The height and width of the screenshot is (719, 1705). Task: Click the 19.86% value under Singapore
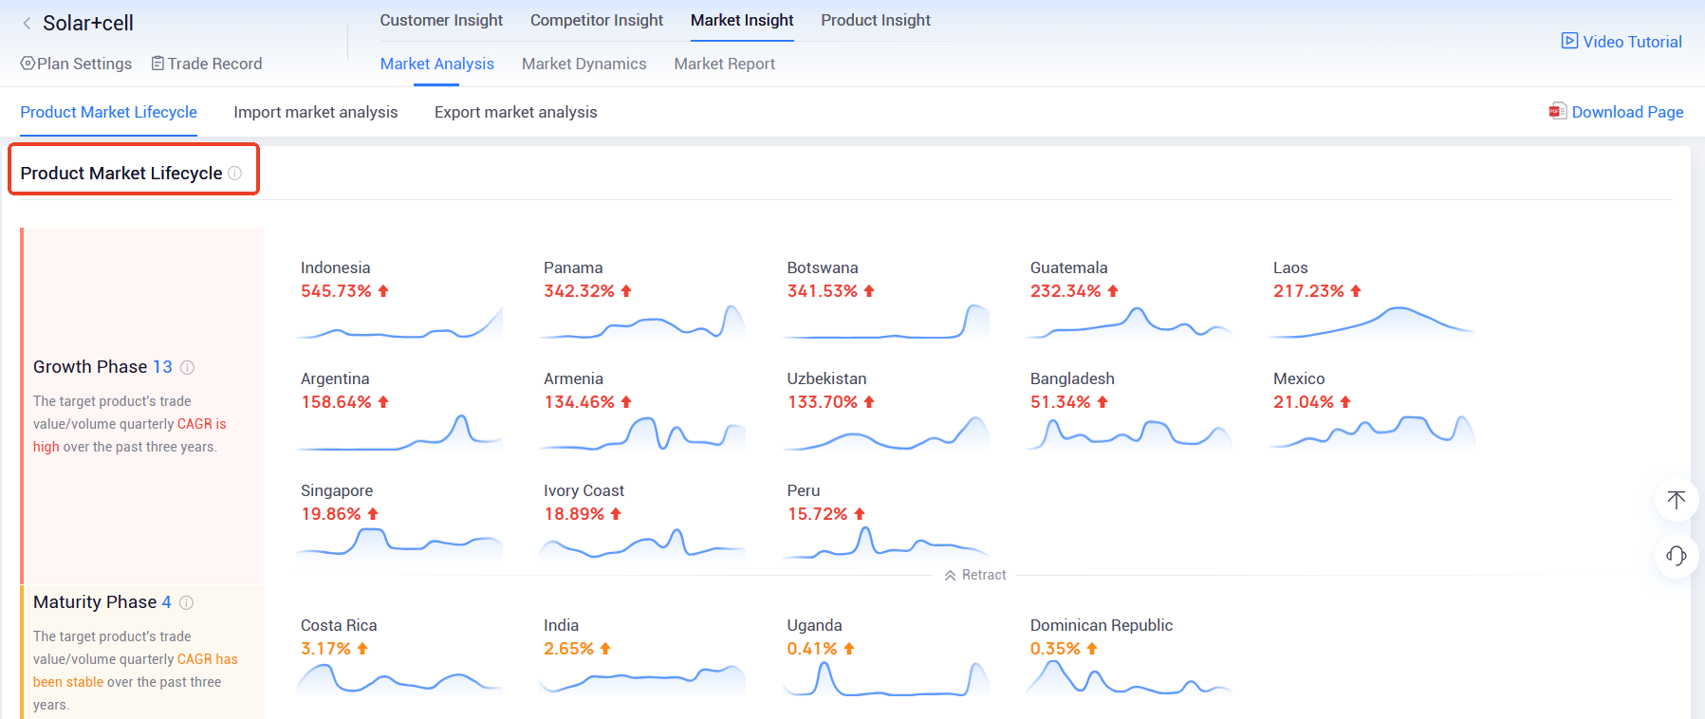[x=330, y=514]
